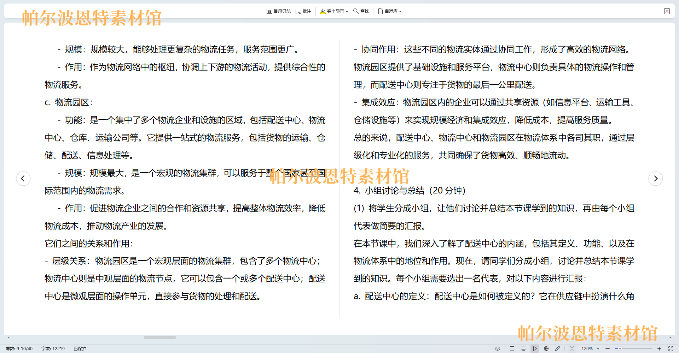This screenshot has height=353, width=679.
Task: Click the 突出显示 highlighter button
Action: click(x=332, y=11)
